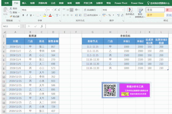Toggle align right

71,15
